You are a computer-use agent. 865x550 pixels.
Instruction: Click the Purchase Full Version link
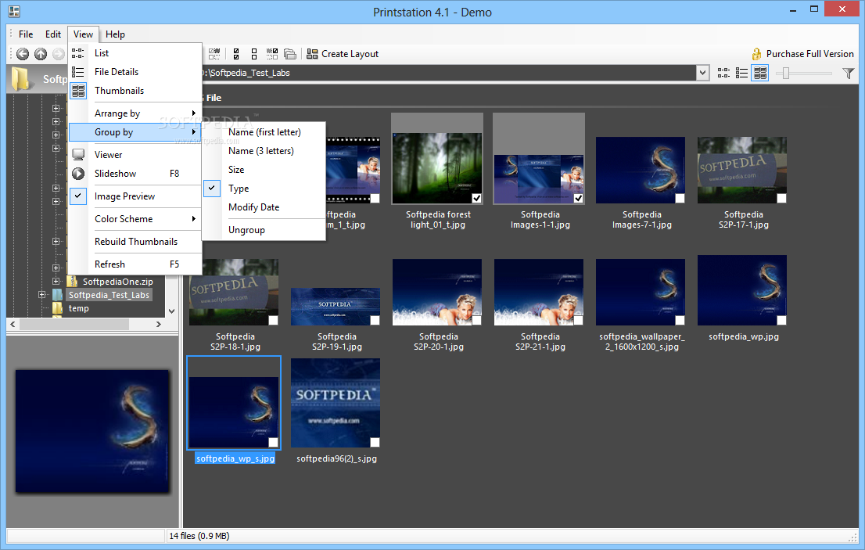[x=809, y=54]
